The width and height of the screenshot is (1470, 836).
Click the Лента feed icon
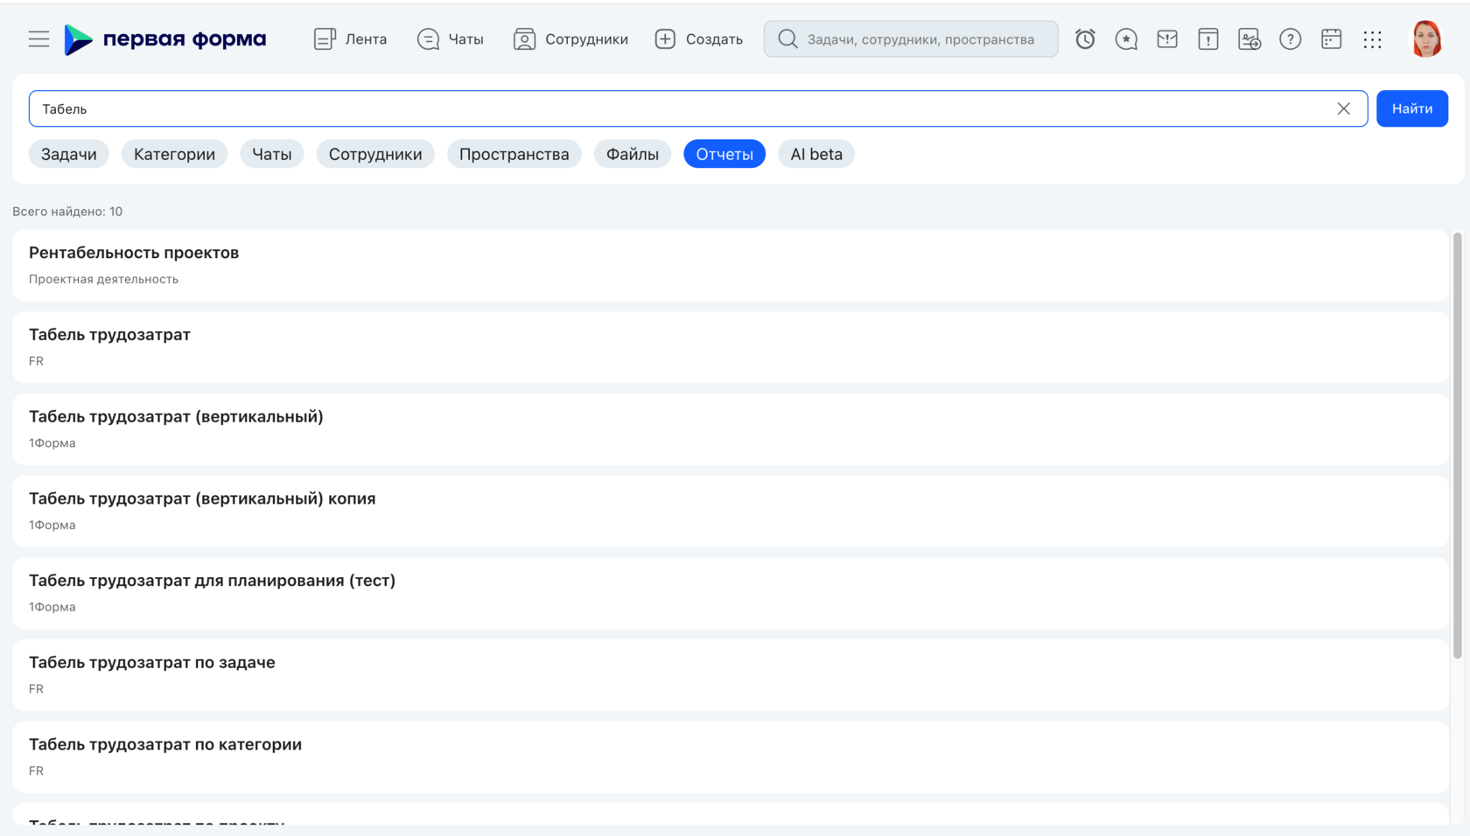[x=325, y=38]
